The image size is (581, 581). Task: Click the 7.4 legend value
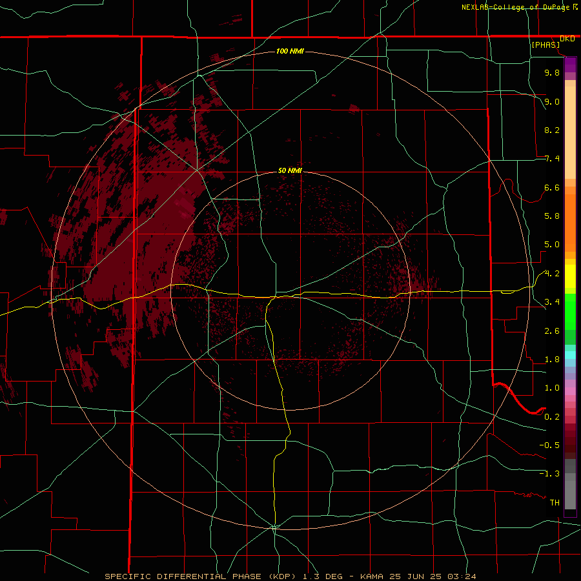pyautogui.click(x=552, y=159)
